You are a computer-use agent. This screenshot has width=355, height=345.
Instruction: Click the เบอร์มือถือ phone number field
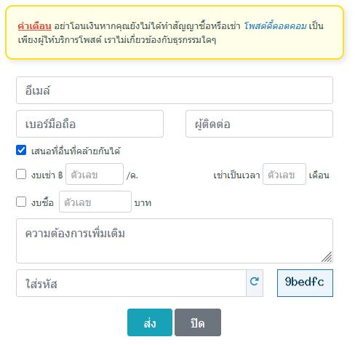(89, 124)
